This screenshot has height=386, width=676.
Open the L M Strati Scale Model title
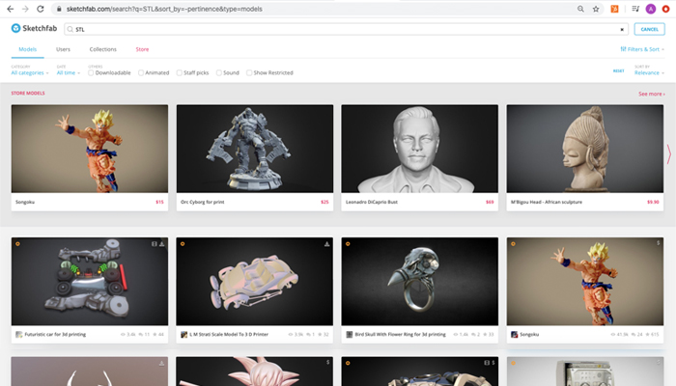click(x=229, y=334)
